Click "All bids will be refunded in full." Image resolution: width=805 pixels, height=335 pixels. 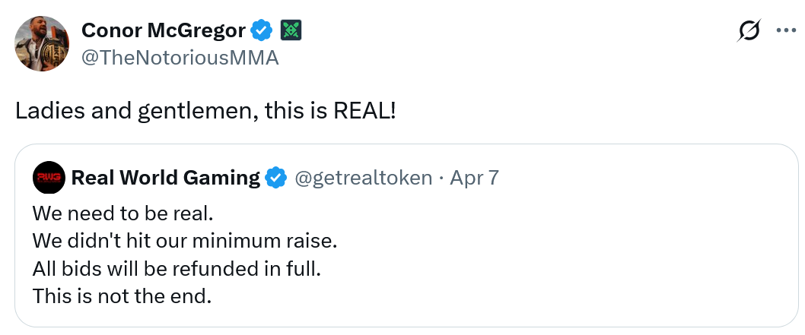[x=177, y=268]
